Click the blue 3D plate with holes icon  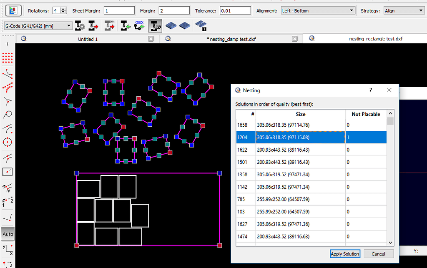coord(185,25)
